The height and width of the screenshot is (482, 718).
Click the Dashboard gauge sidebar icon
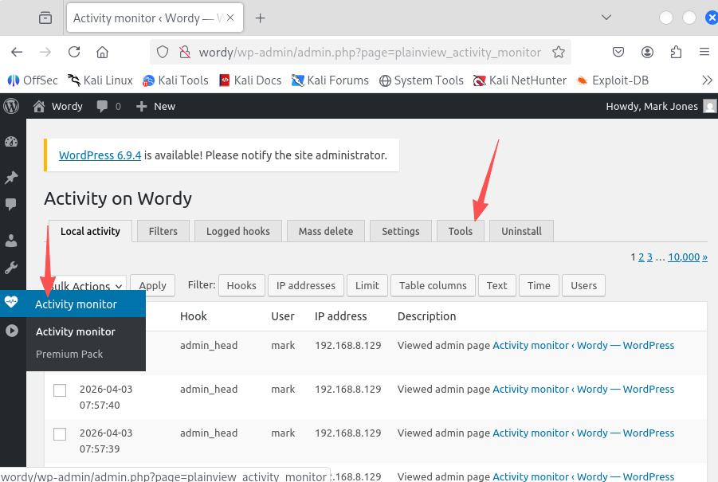(x=11, y=143)
